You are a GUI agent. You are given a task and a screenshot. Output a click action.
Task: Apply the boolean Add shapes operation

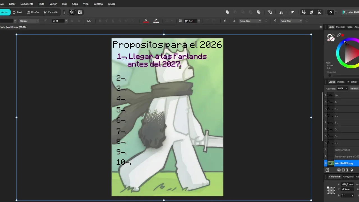tap(227, 12)
